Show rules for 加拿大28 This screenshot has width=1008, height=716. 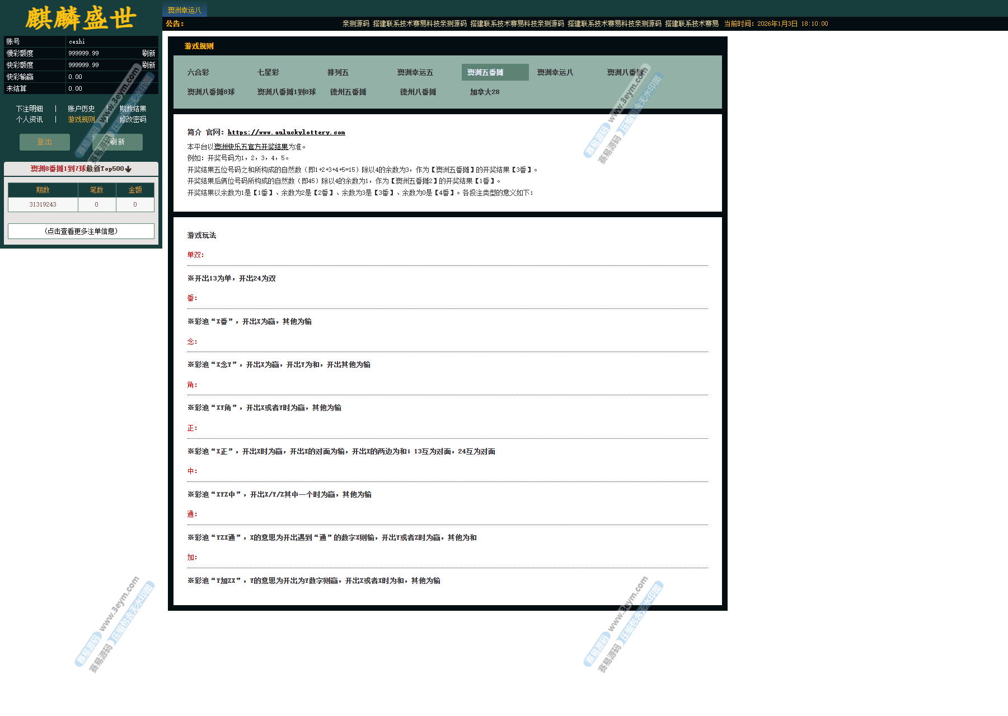[485, 92]
